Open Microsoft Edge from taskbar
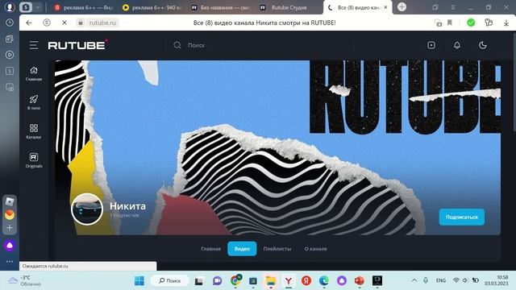 (324, 281)
